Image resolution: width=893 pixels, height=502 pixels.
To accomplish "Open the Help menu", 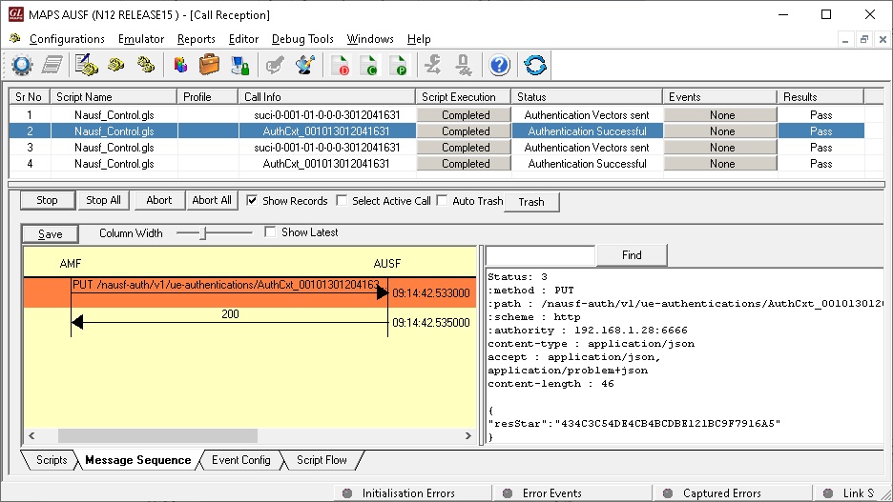I will pyautogui.click(x=419, y=39).
